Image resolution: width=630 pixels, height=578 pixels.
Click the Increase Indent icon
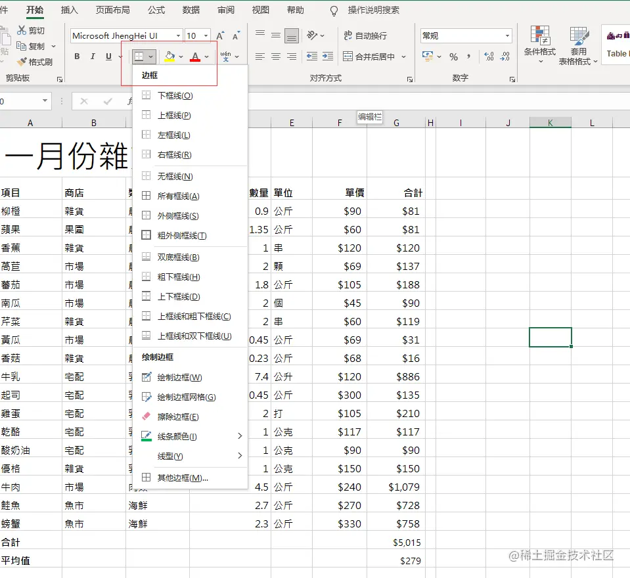(328, 56)
